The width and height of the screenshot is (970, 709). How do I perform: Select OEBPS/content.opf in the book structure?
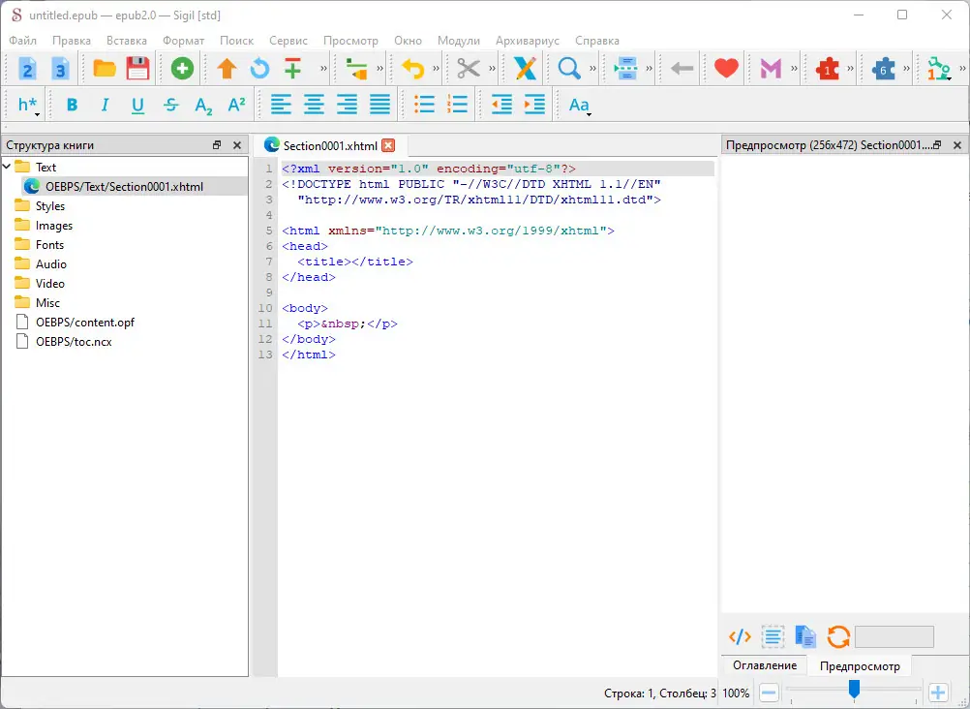(84, 322)
